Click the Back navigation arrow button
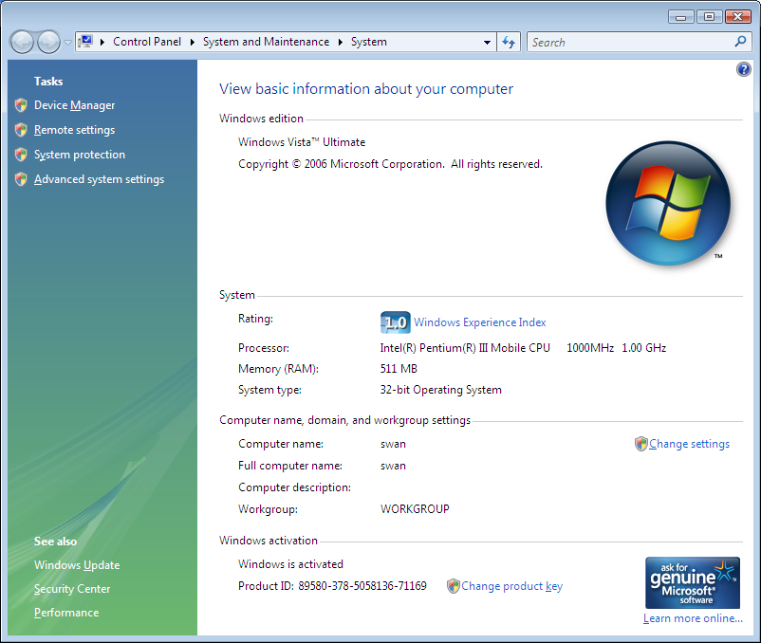 [22, 42]
